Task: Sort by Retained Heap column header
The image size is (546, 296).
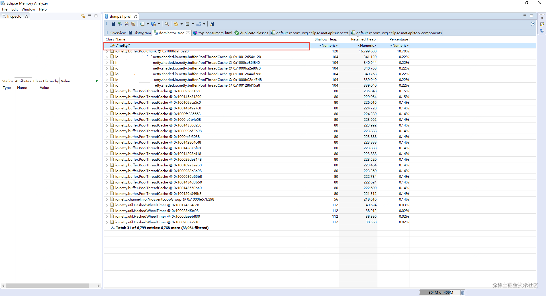Action: 363,39
